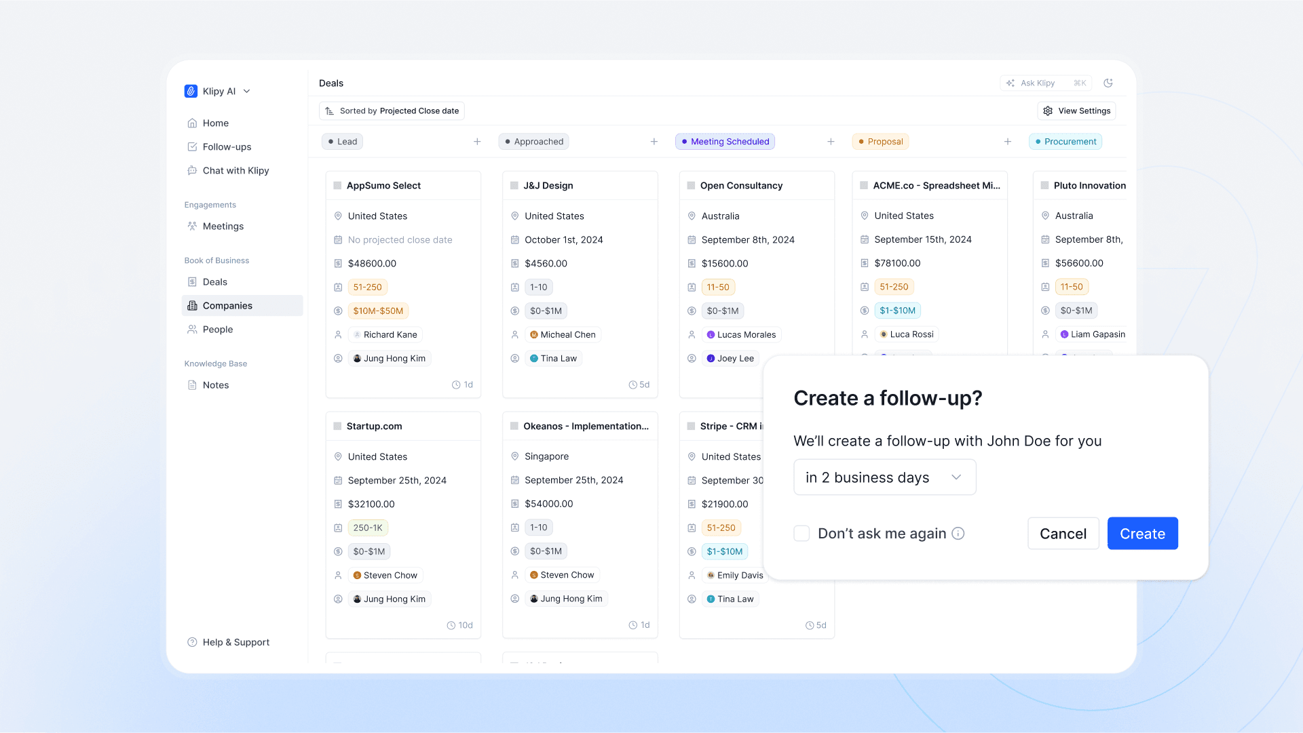Open Help & Support
This screenshot has width=1303, height=733.
tap(235, 642)
